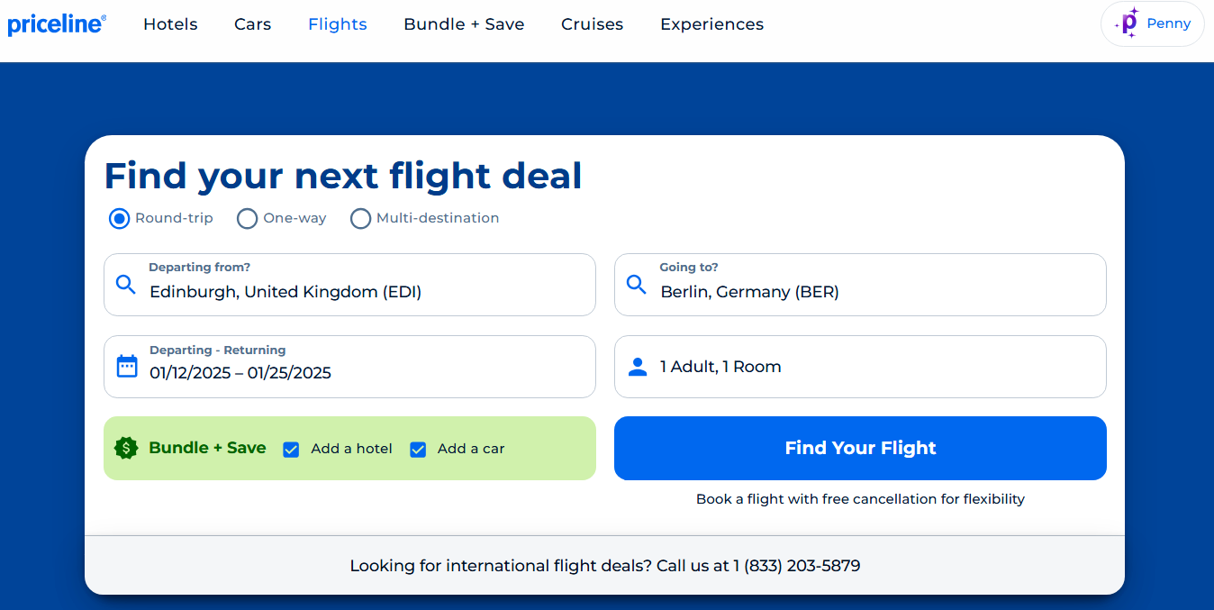
Task: Click the traveler person icon
Action: click(638, 367)
